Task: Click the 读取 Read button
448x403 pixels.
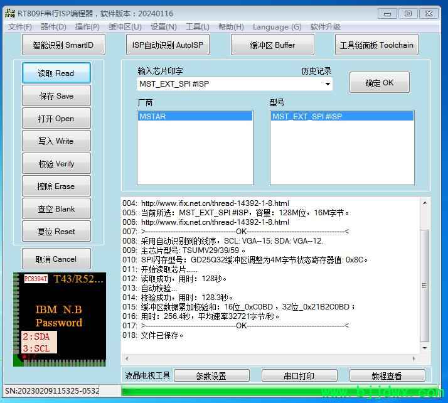Action: click(56, 73)
